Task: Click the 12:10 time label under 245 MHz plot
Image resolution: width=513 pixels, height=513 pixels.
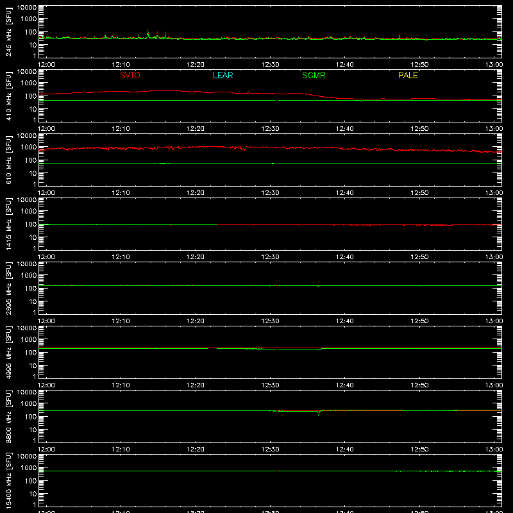Action: tap(121, 65)
